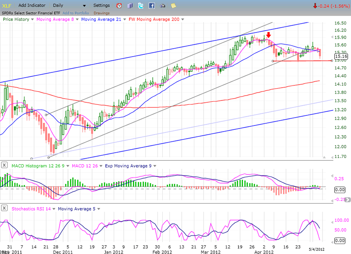This screenshot has width=351, height=254.
Task: Share chart via Twitter icon
Action: (140, 6)
